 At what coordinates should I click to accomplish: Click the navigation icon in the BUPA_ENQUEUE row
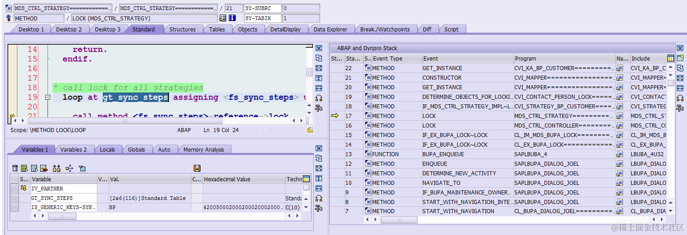[x=620, y=154]
